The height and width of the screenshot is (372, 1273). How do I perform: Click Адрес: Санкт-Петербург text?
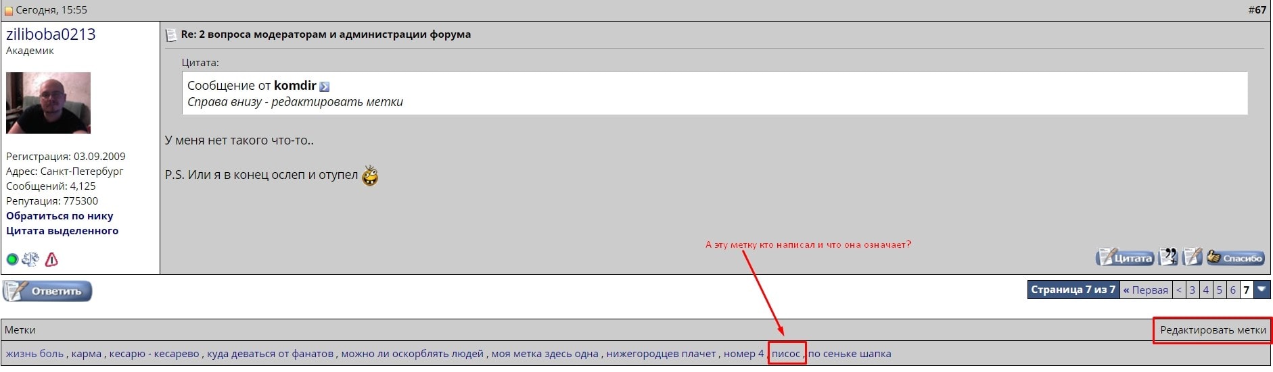(65, 171)
